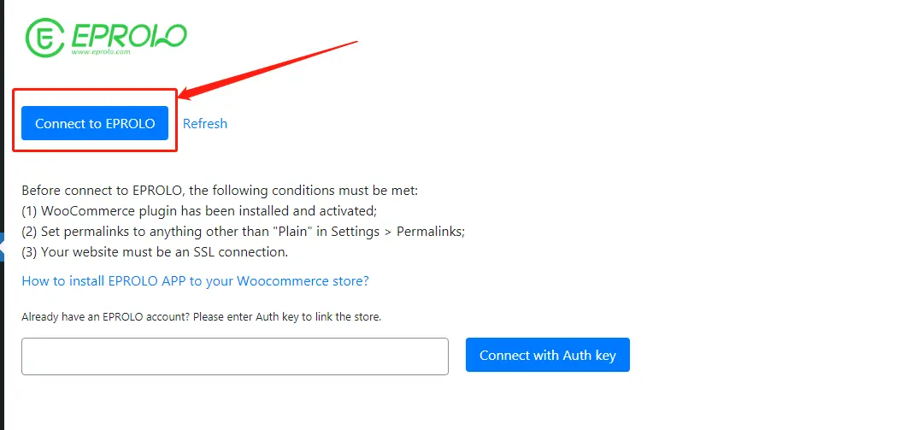Click the Connect to EPROLO button
This screenshot has width=906, height=430.
point(95,123)
